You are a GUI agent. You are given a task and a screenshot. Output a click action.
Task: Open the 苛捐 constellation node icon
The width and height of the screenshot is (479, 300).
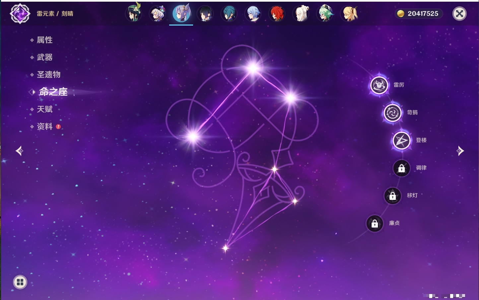click(x=393, y=113)
